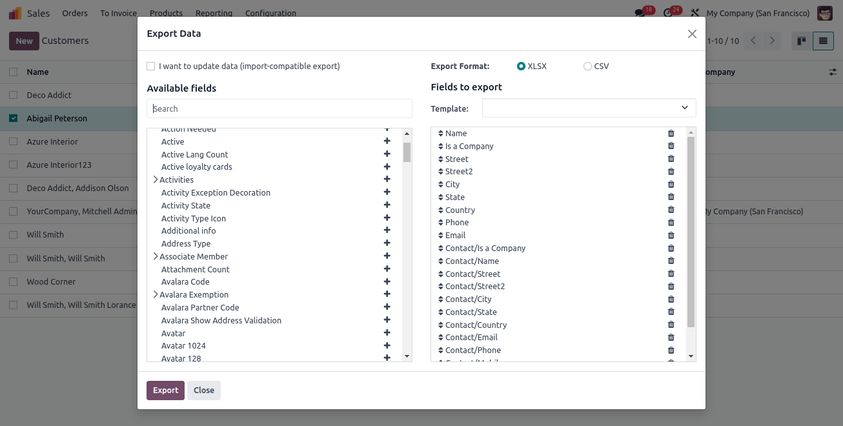The width and height of the screenshot is (843, 426).
Task: Go to next page of customers
Action: (772, 41)
